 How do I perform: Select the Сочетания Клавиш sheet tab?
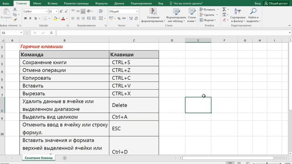point(39,158)
